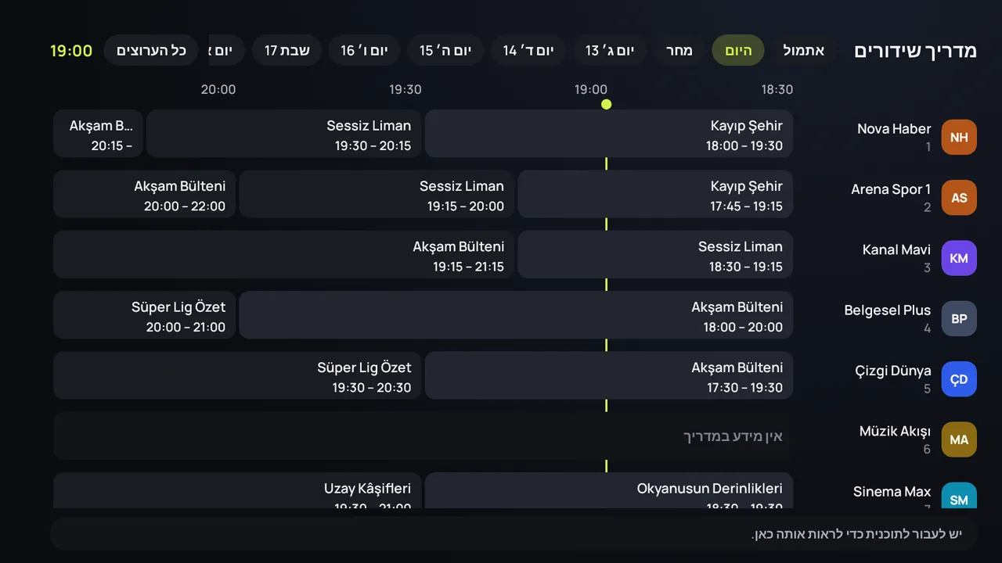The image size is (1002, 563).
Task: Click the 19:30 timeline label
Action: pyautogui.click(x=405, y=89)
